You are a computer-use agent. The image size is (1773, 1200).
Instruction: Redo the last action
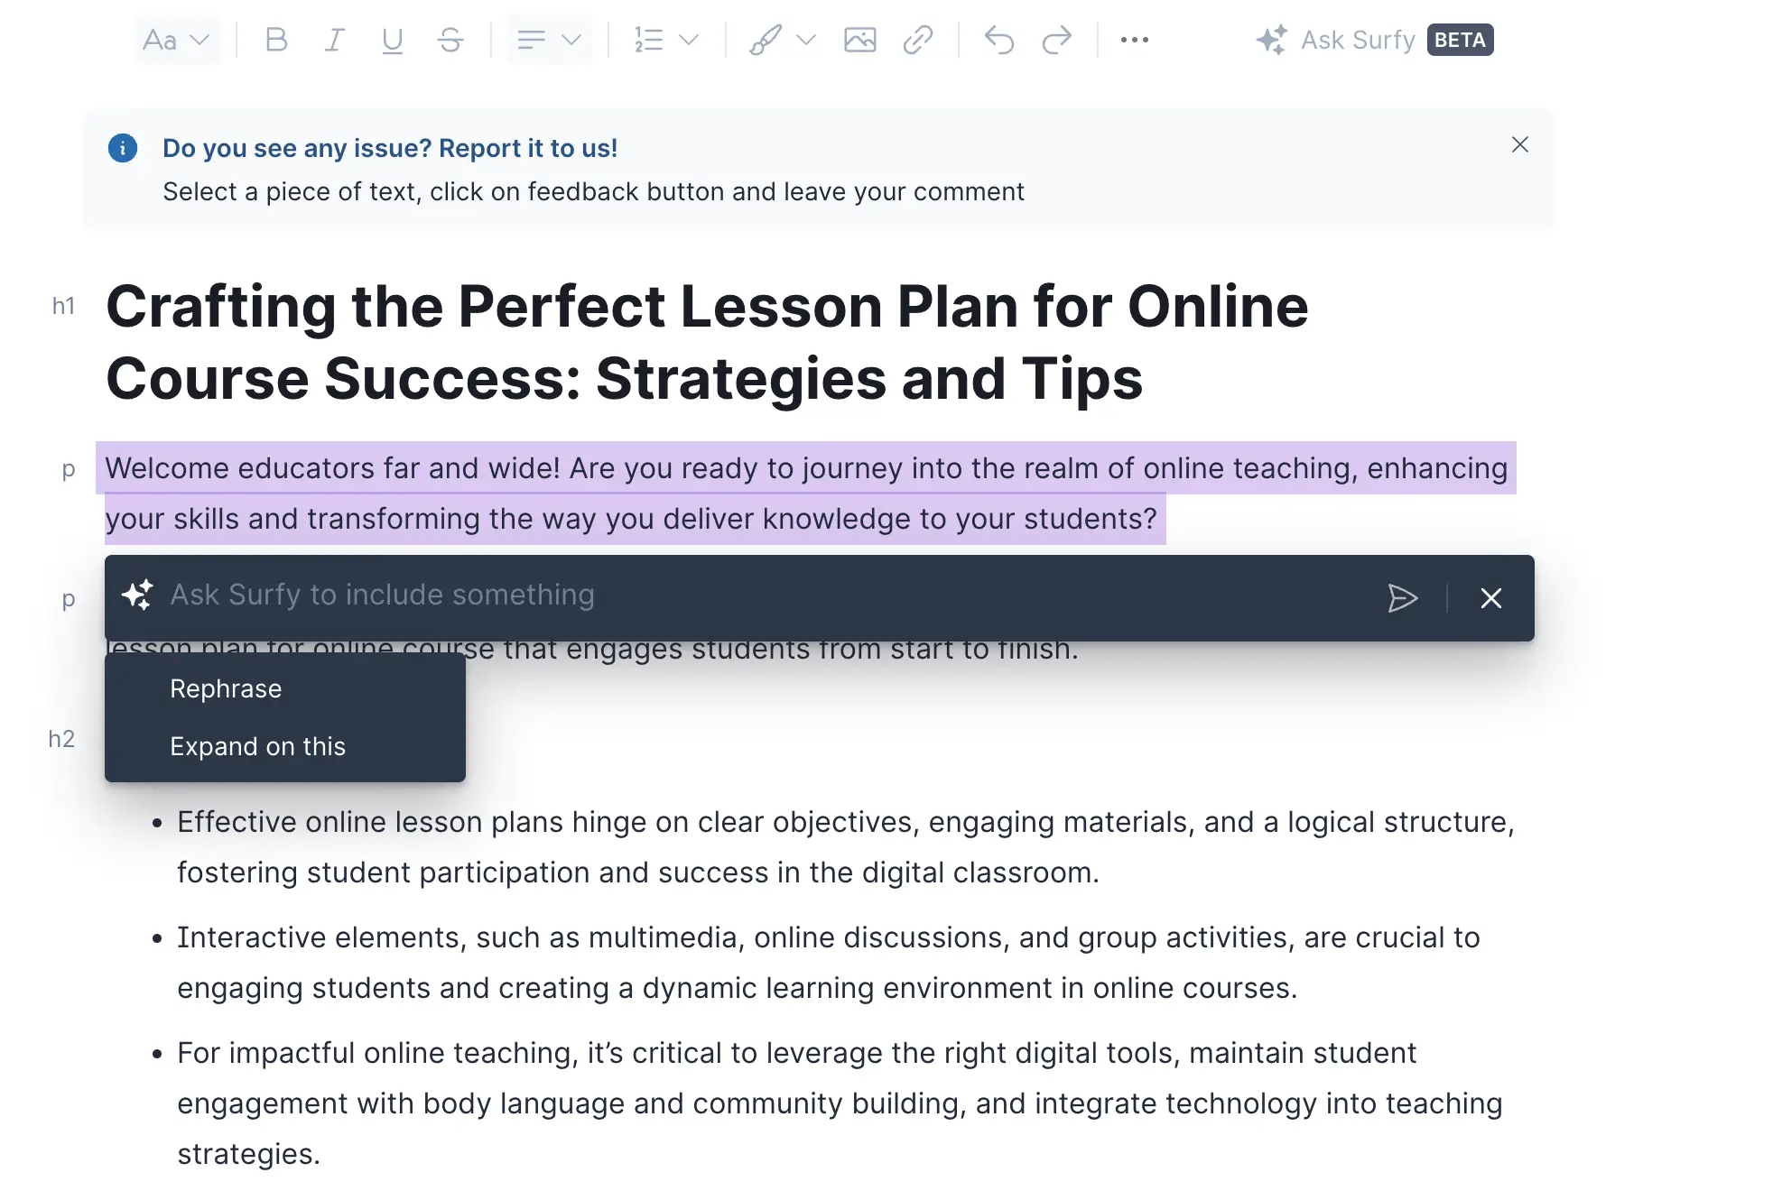tap(1056, 40)
